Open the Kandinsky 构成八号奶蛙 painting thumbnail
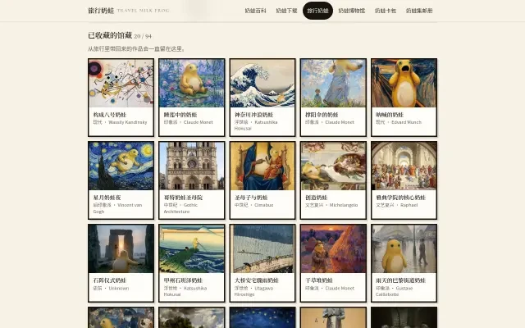525x328 pixels. [x=121, y=84]
